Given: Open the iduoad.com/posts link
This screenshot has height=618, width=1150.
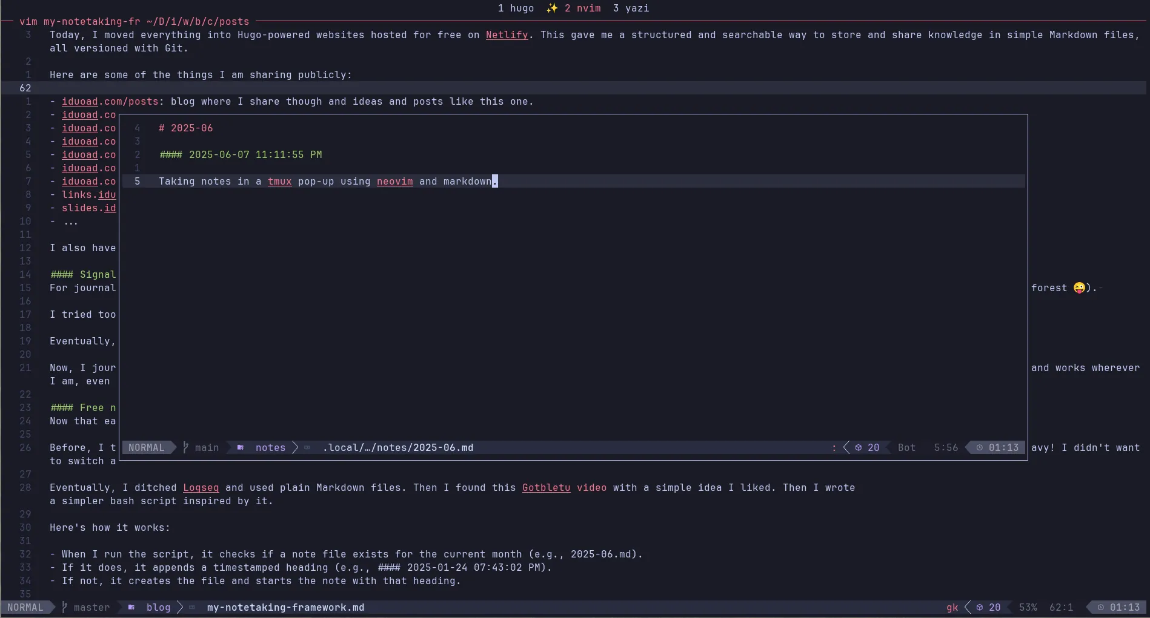Looking at the screenshot, I should (x=110, y=101).
